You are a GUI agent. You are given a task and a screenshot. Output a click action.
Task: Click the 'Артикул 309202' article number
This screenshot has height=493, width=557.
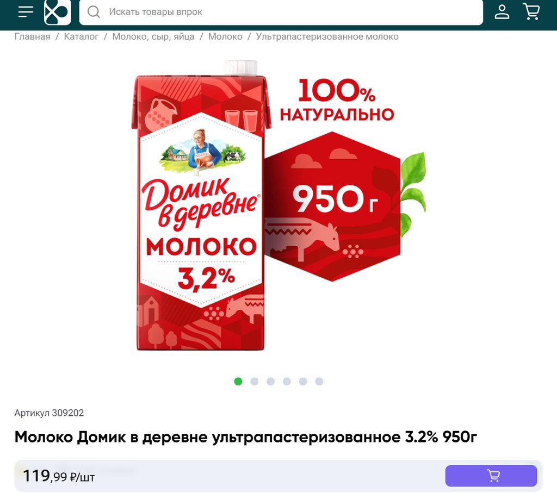(49, 413)
